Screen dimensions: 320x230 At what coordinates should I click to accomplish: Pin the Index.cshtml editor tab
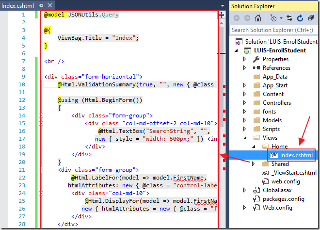41,6
